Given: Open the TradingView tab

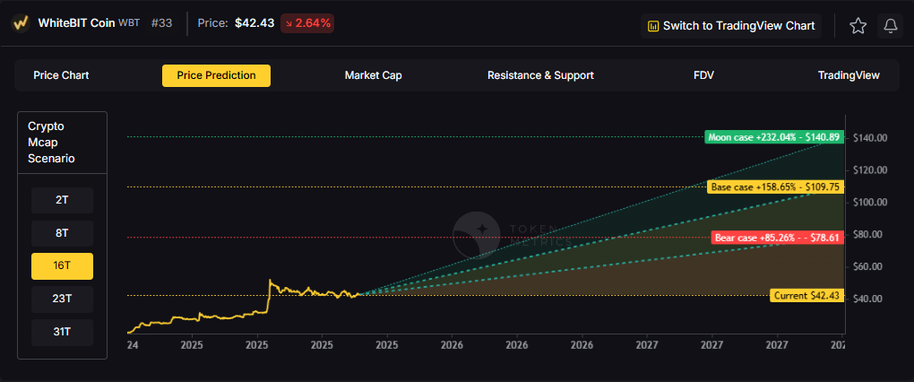Looking at the screenshot, I should coord(848,75).
